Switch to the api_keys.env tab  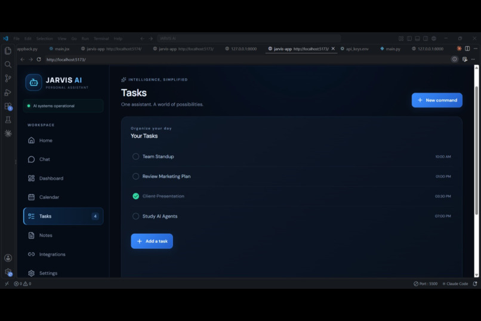click(354, 49)
